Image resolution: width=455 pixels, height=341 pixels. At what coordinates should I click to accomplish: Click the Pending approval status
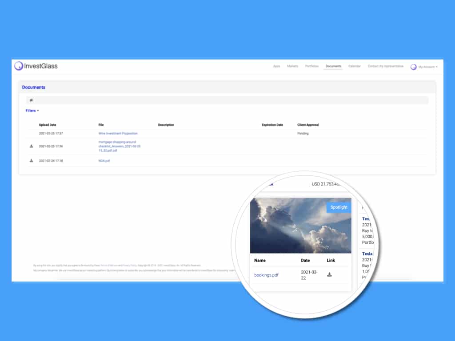[x=303, y=134]
